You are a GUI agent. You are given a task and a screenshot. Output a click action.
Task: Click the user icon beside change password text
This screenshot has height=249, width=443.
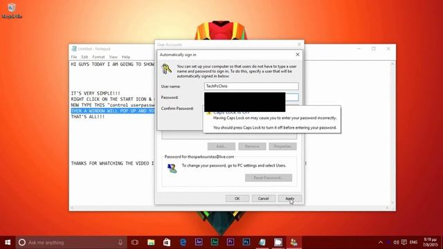coord(172,168)
